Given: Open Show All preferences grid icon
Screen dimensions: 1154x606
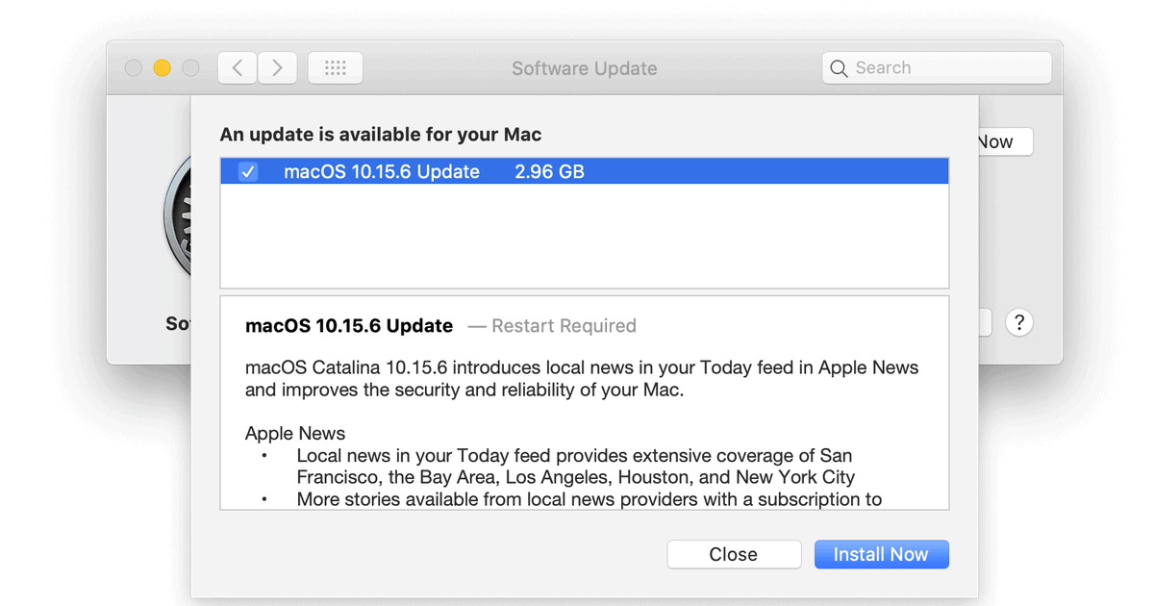Looking at the screenshot, I should [x=335, y=68].
